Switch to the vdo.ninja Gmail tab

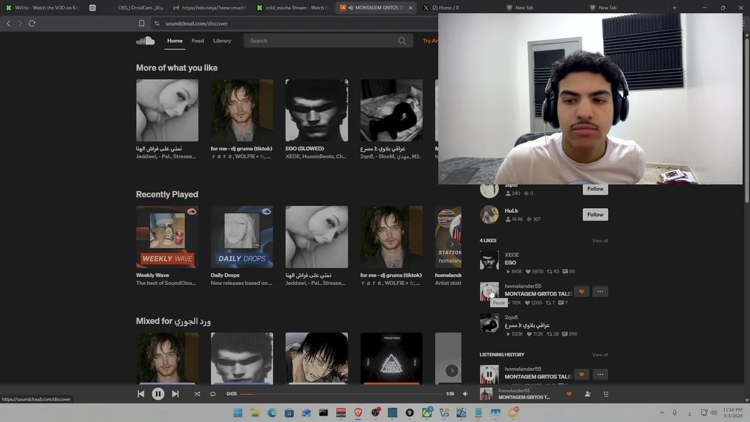coord(210,8)
